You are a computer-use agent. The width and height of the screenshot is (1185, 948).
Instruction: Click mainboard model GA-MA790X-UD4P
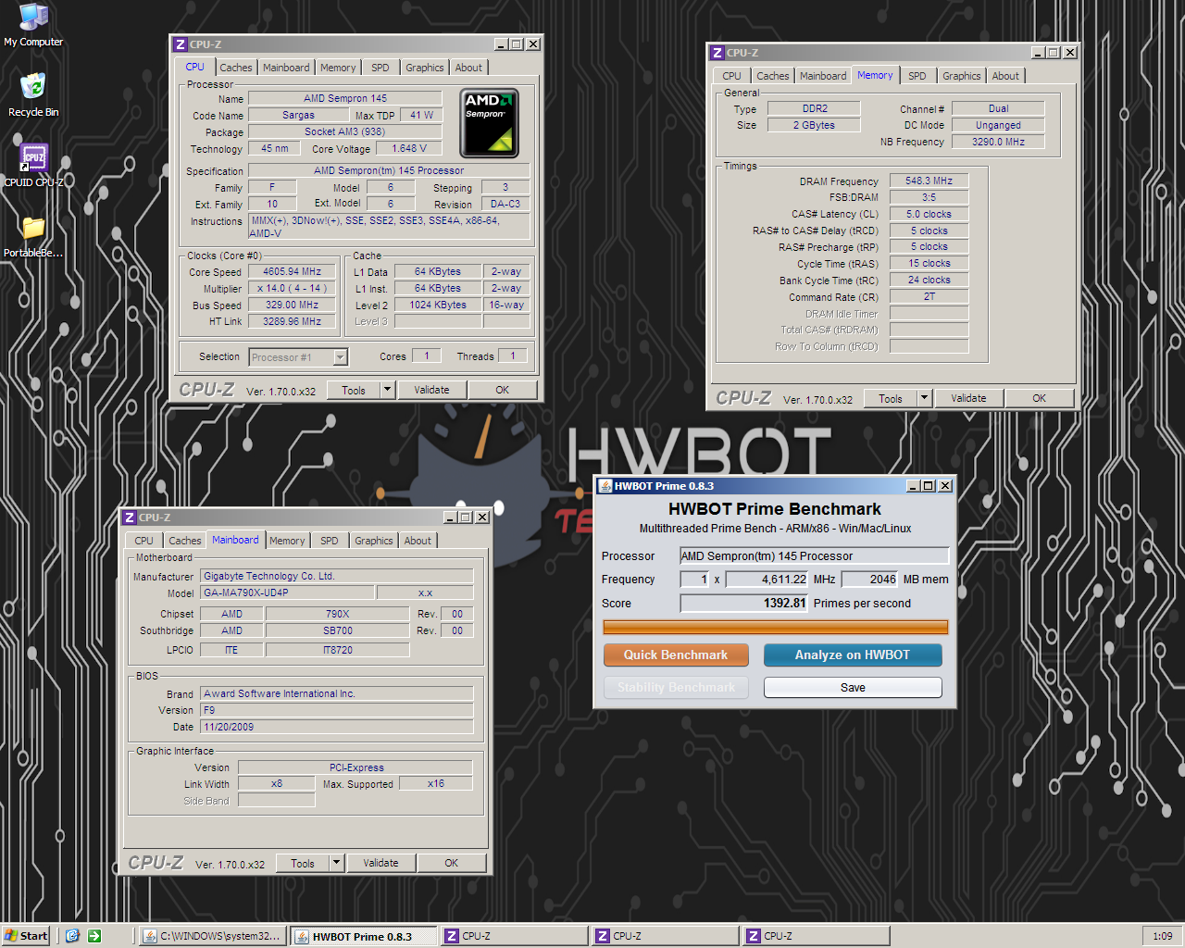tap(287, 592)
